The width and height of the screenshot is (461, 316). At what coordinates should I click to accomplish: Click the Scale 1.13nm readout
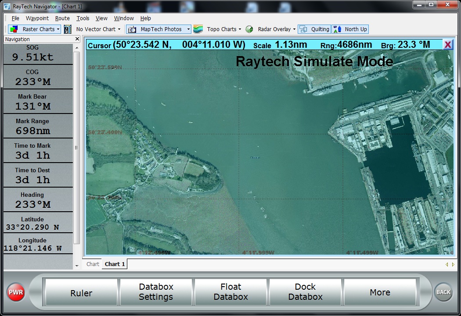[x=280, y=45]
